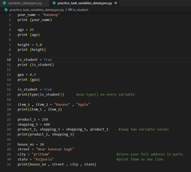The height and width of the screenshot is (172, 191).
Task: Click comment #swap two variable values
Action: [144, 129]
